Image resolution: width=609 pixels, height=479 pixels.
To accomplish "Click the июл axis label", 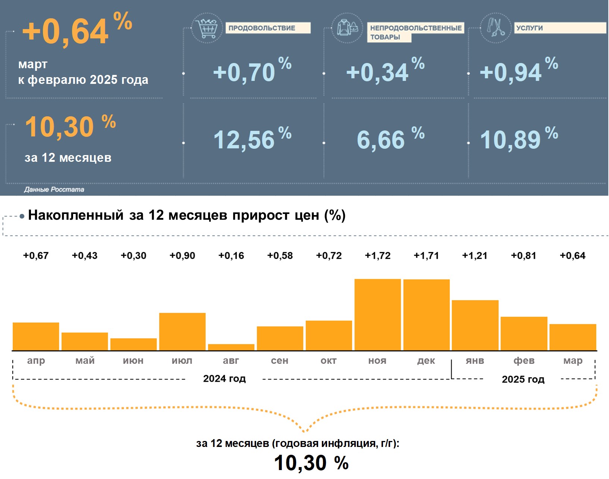I will (x=182, y=361).
